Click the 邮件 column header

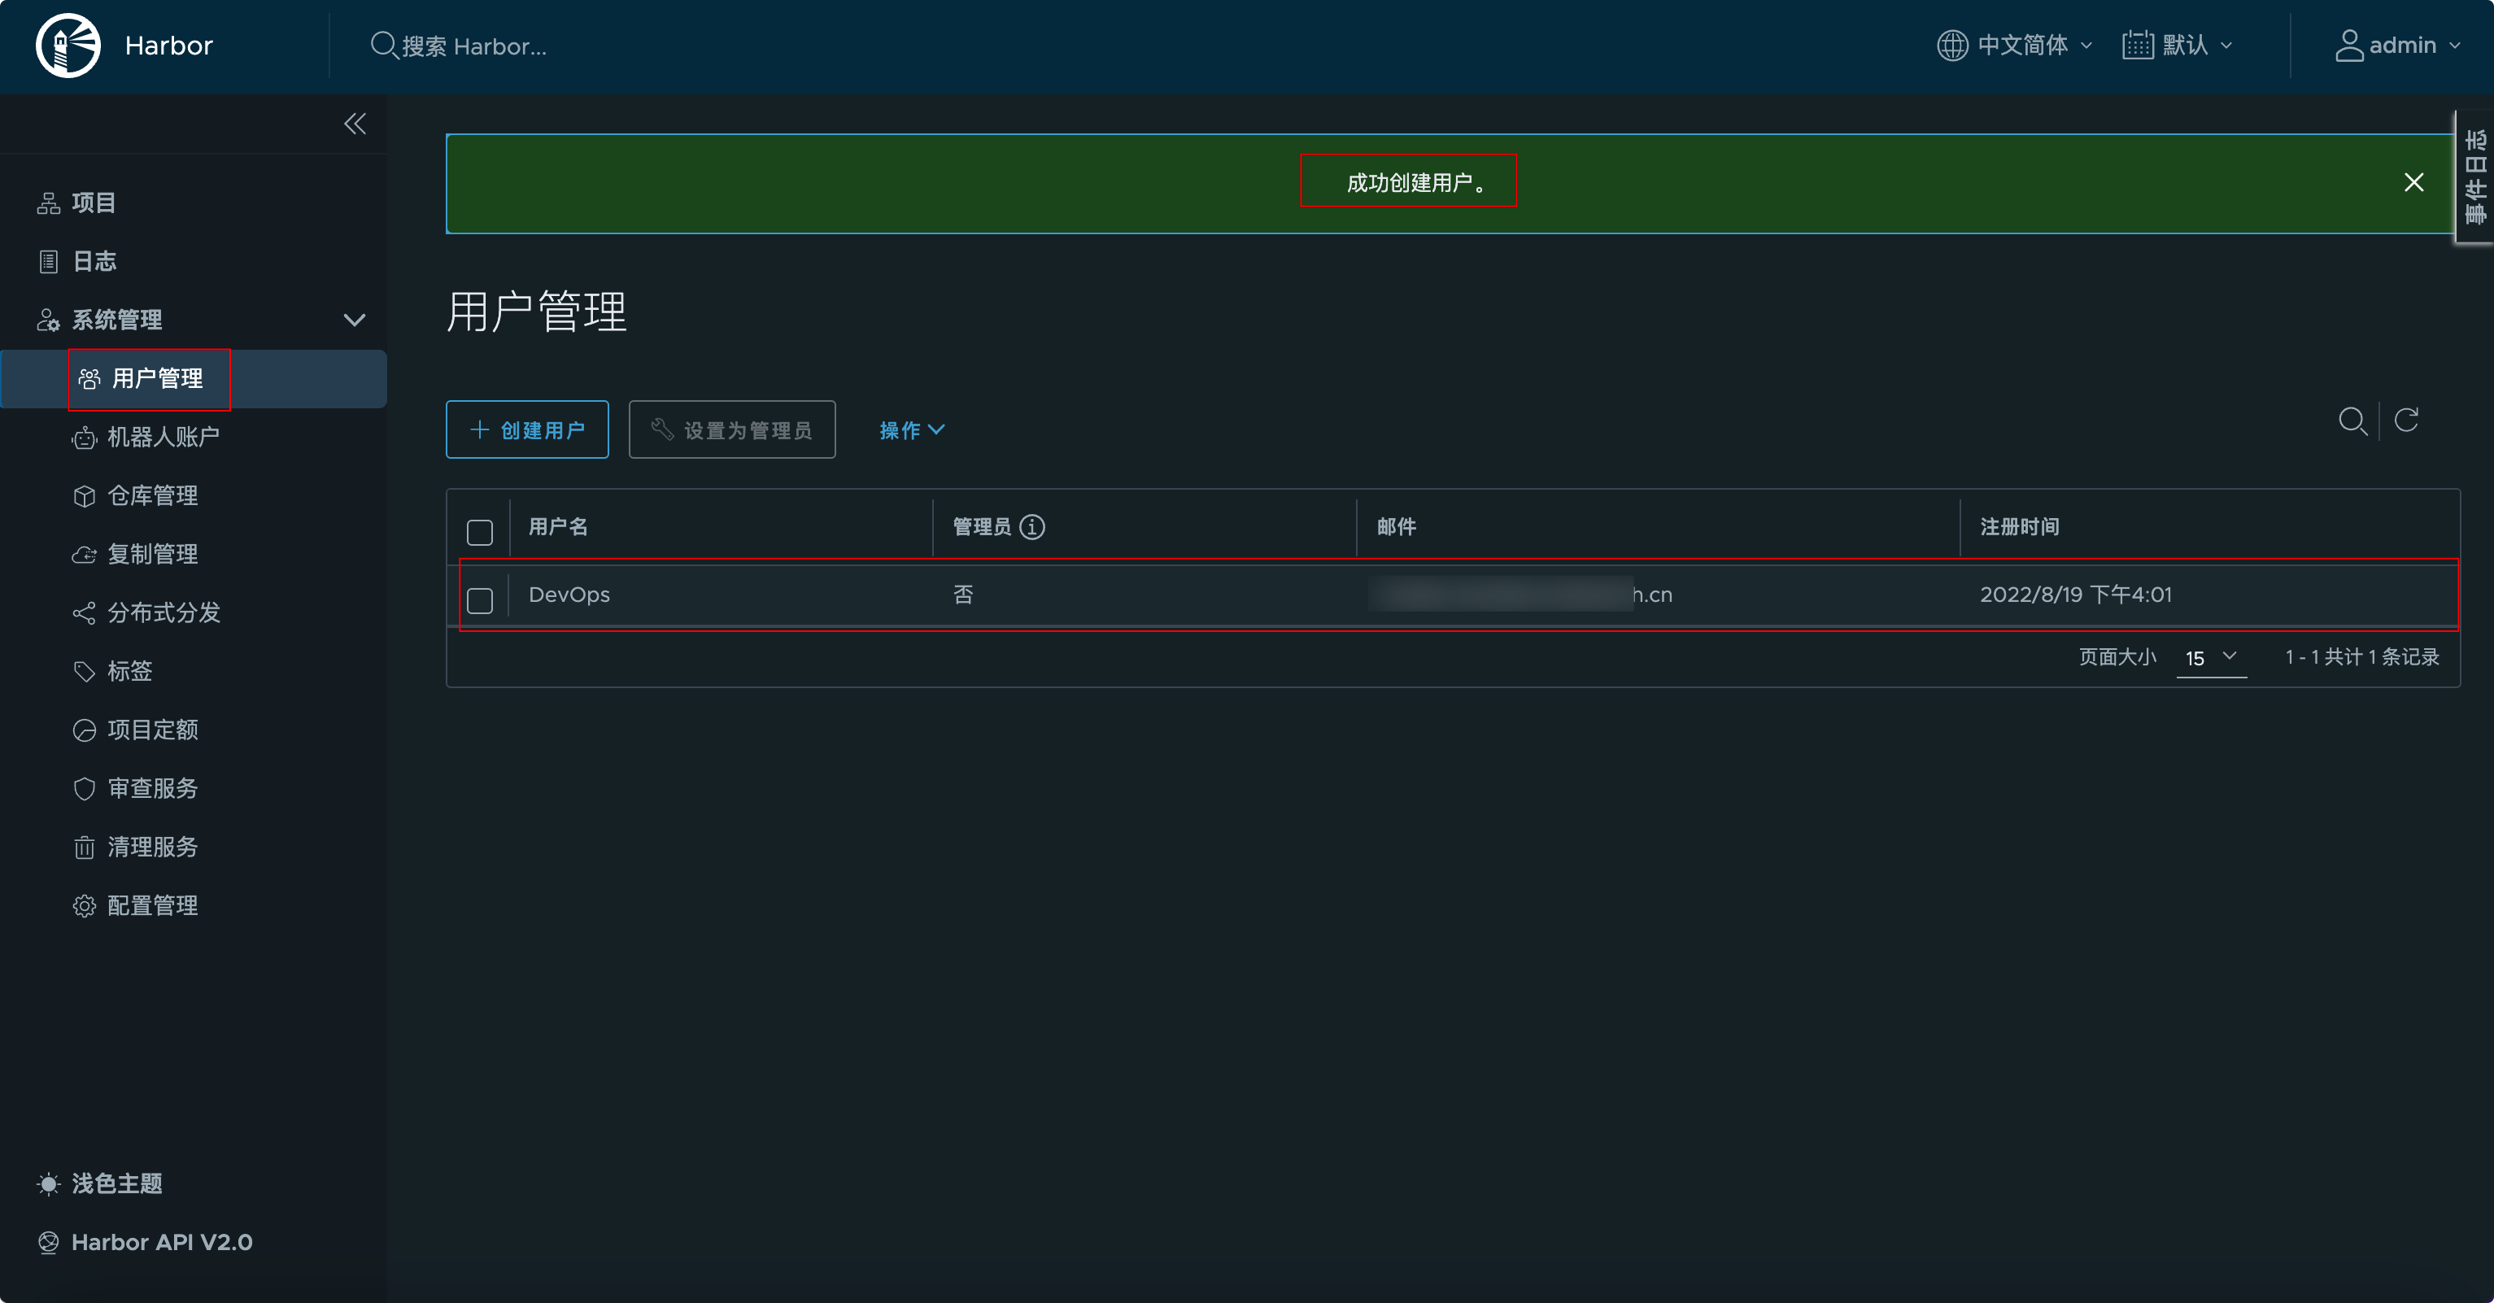pos(1396,526)
